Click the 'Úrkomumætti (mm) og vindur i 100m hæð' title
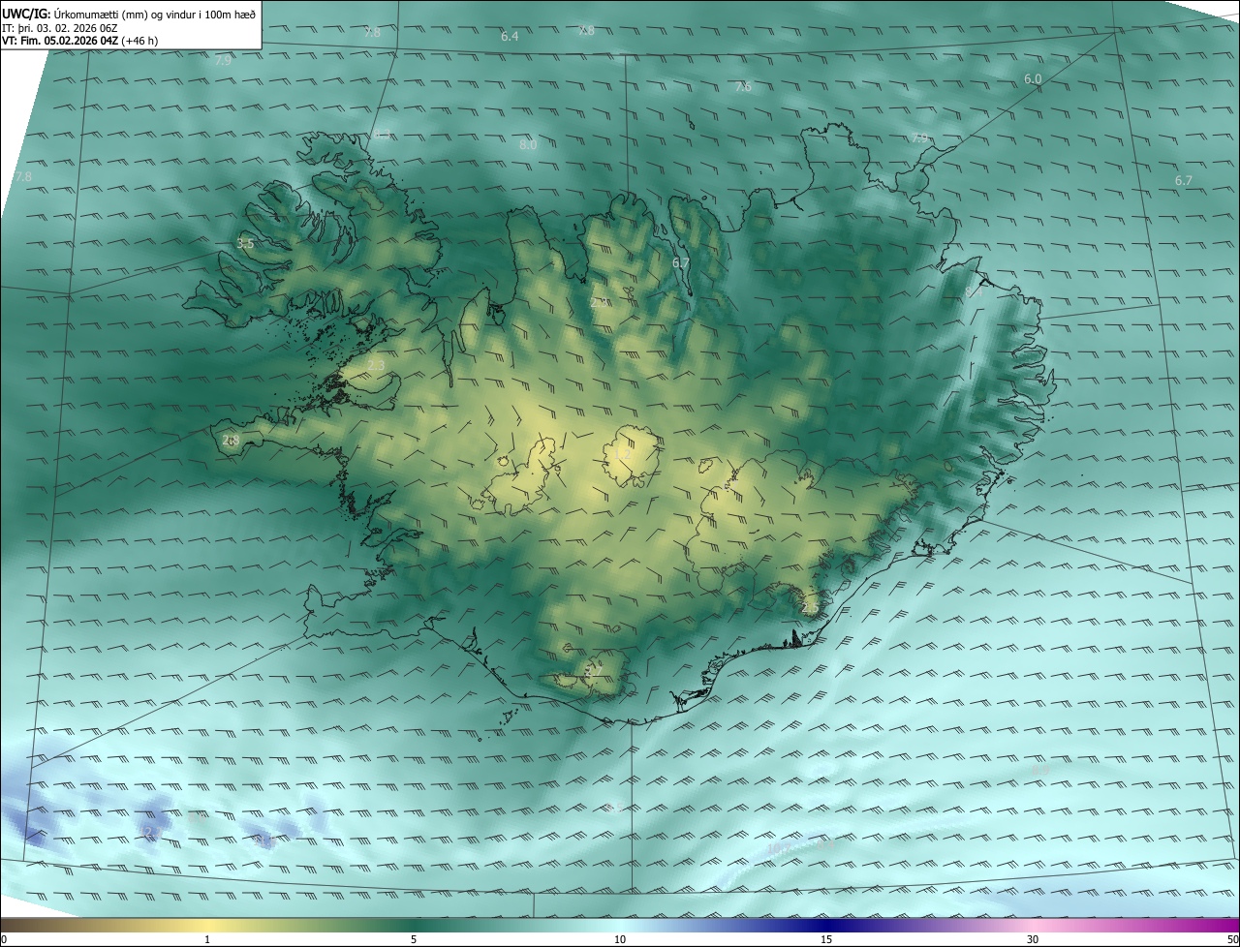 (155, 13)
